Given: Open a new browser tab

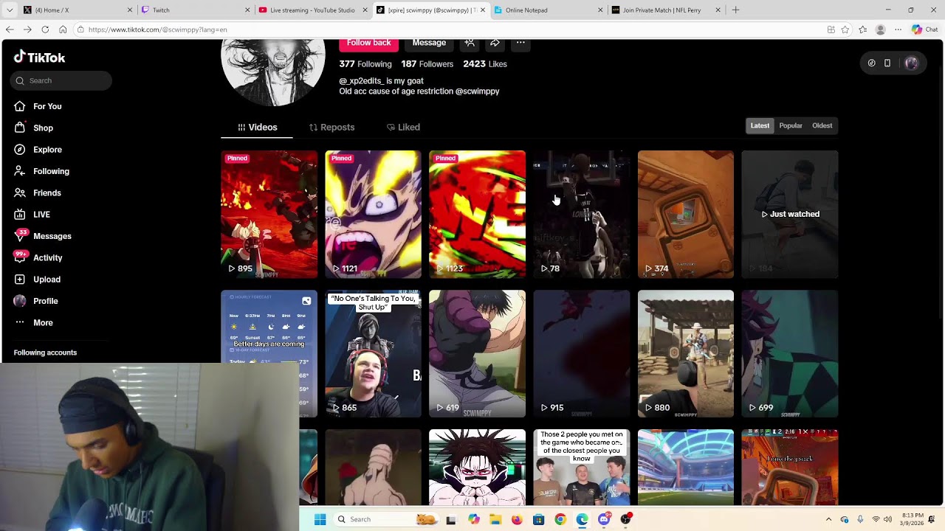Looking at the screenshot, I should (x=735, y=10).
